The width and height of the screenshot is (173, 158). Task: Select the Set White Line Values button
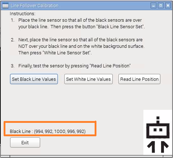coord(88,79)
